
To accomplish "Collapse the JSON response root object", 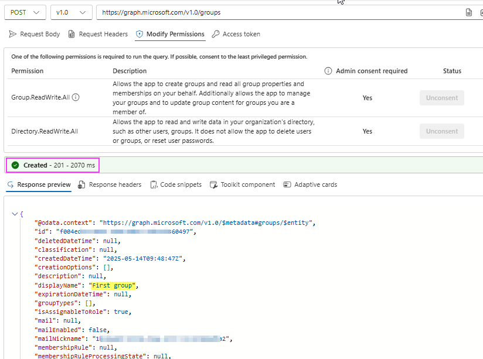I will (x=15, y=214).
